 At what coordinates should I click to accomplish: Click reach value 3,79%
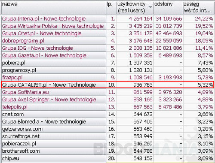point(206,107)
